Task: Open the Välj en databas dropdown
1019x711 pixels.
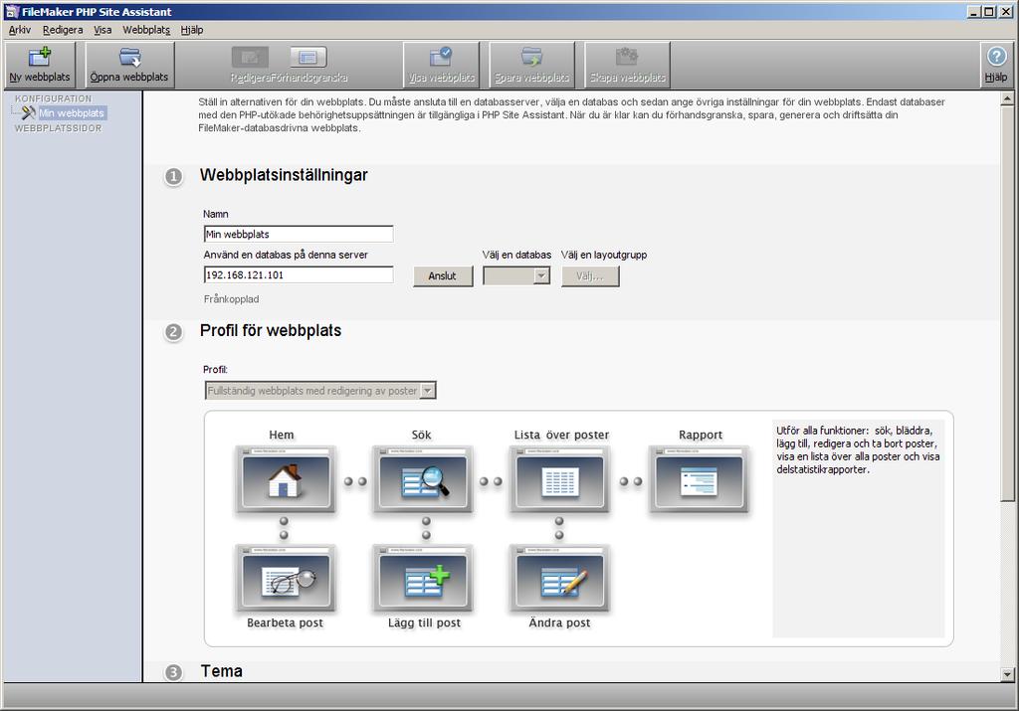Action: (516, 276)
